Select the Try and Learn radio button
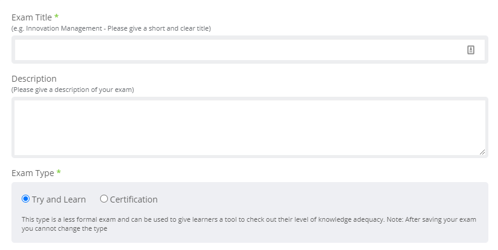The height and width of the screenshot is (250, 498). pos(25,199)
